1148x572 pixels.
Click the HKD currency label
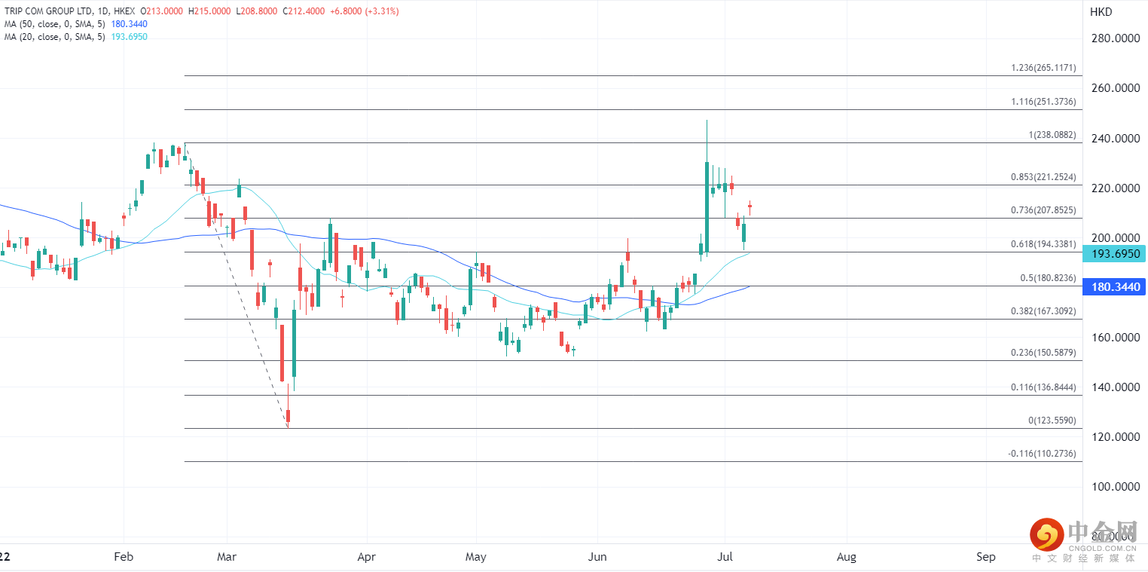(x=1101, y=12)
